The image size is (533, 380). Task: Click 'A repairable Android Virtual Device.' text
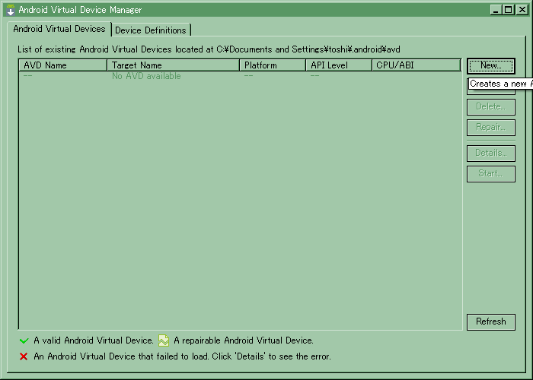pyautogui.click(x=244, y=340)
